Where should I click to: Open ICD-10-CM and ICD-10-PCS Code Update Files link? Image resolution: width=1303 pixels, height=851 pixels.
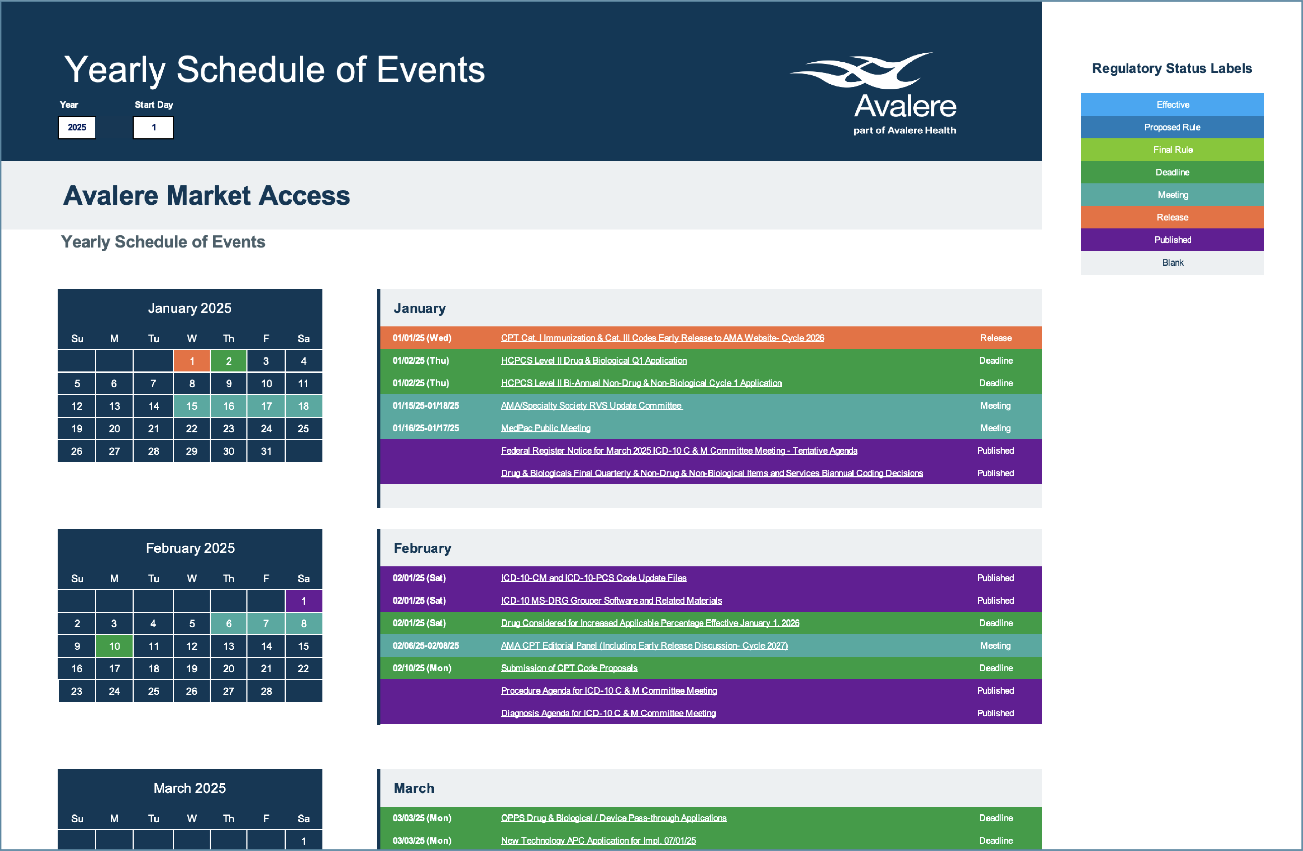pos(593,578)
